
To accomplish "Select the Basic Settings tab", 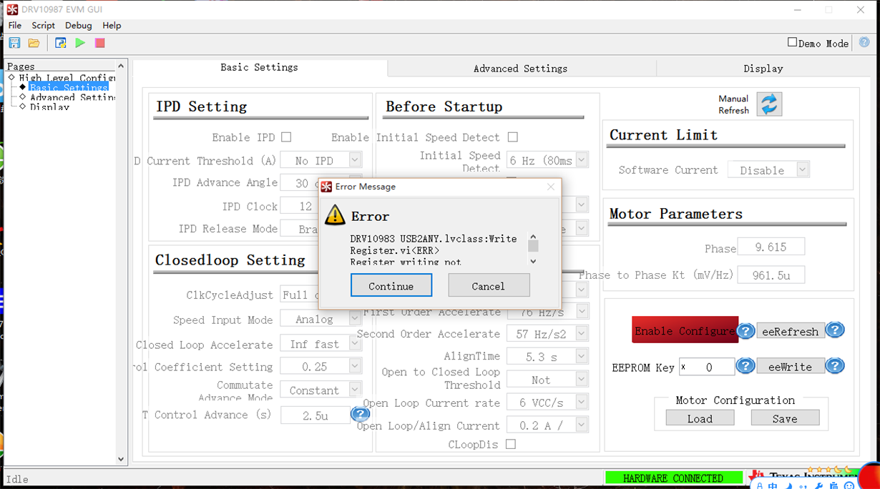I will pyautogui.click(x=259, y=67).
